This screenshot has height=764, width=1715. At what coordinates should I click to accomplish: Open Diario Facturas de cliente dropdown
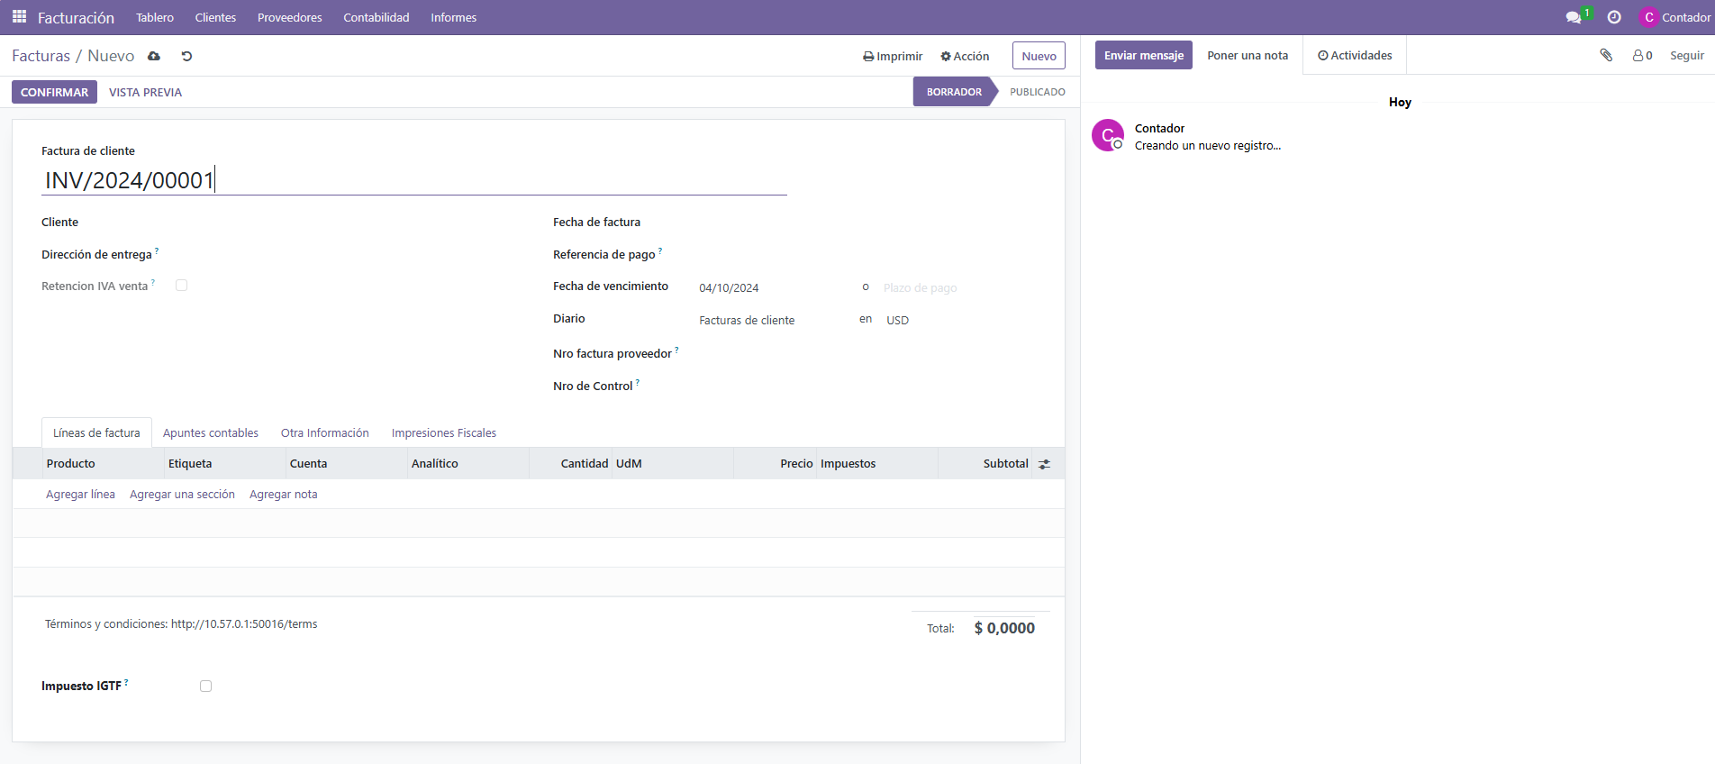(x=772, y=320)
